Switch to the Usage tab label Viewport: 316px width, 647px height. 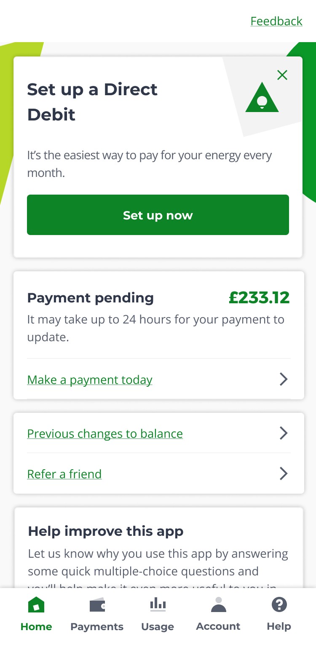(x=158, y=627)
